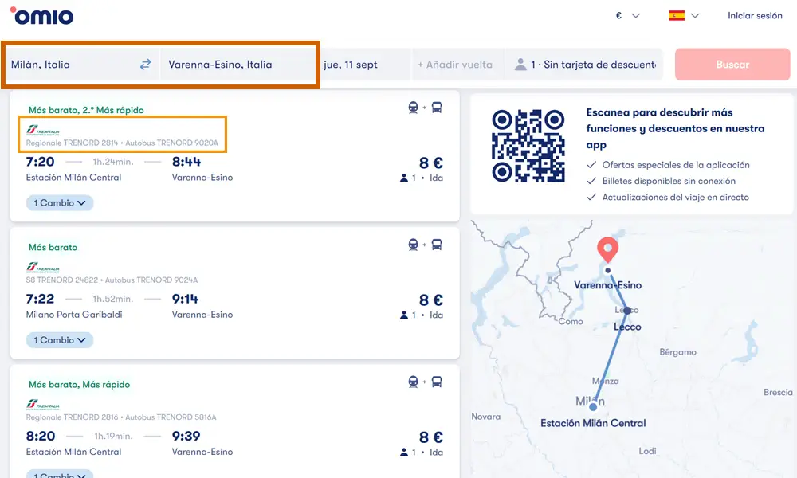Click the Varenna-Esino label on map

[x=607, y=285]
